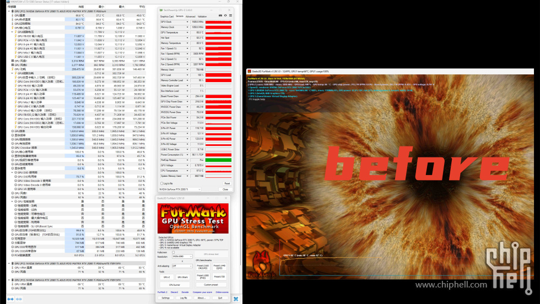Click Quit button in FurMark
540x304 pixels.
point(220,298)
